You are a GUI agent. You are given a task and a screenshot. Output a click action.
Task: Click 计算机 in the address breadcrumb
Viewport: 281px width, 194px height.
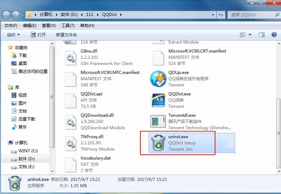[46, 15]
